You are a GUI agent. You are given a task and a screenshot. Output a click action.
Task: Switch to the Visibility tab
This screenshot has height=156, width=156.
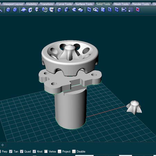[x=31, y=4]
